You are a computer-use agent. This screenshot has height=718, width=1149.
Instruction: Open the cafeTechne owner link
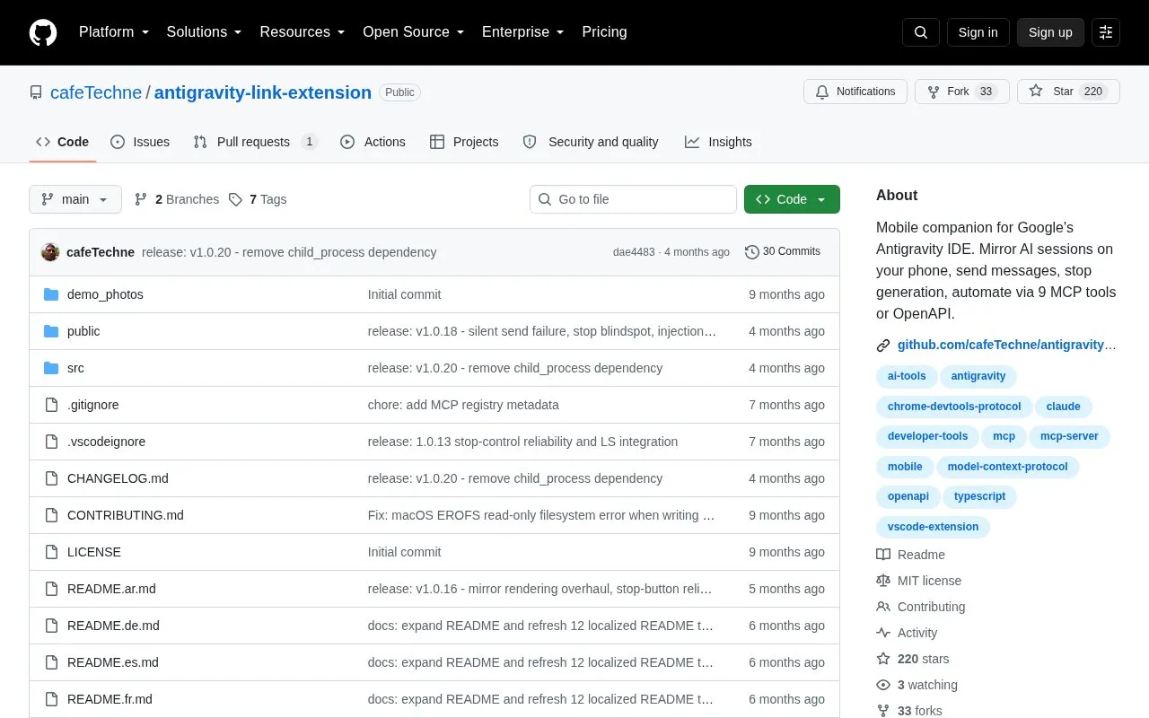pos(96,92)
